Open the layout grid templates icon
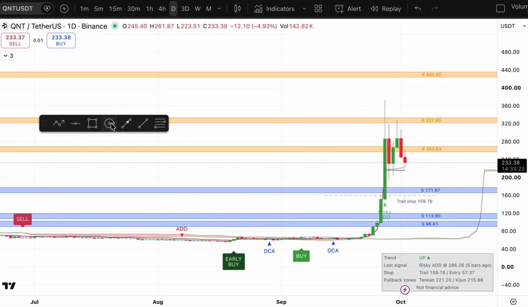Viewport: 528px width, 307px height. [x=318, y=8]
